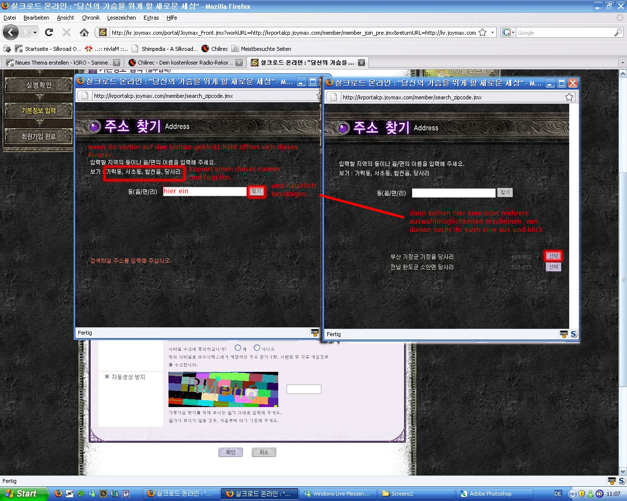627x501 pixels.
Task: Open the Windows Start button
Action: (x=24, y=494)
